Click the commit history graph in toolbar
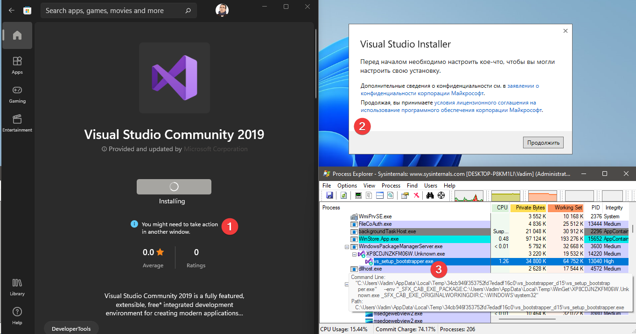Viewport: 636px width, 334px height. pos(506,196)
